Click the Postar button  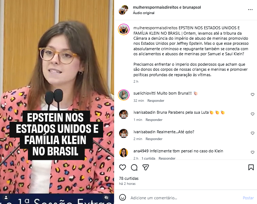(x=248, y=198)
